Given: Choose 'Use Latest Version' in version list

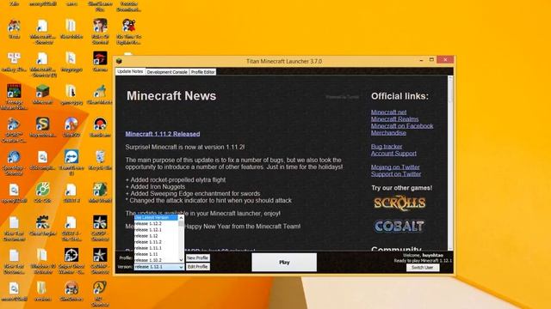Looking at the screenshot, I should [156, 217].
